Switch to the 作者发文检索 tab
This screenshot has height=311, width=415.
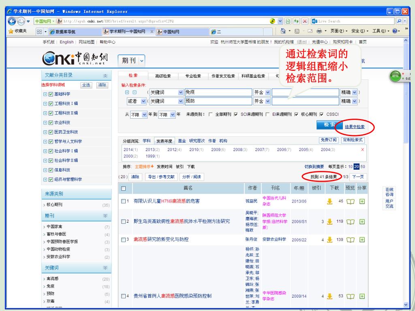(223, 76)
